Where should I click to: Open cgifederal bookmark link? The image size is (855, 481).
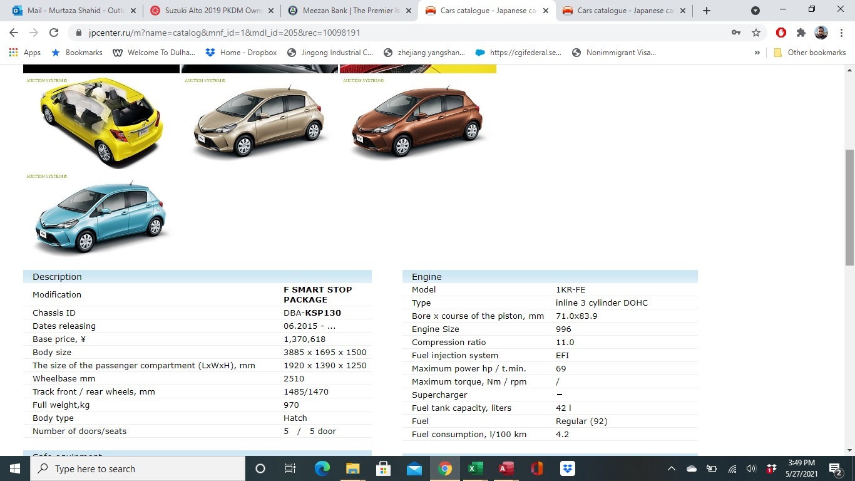coord(519,53)
